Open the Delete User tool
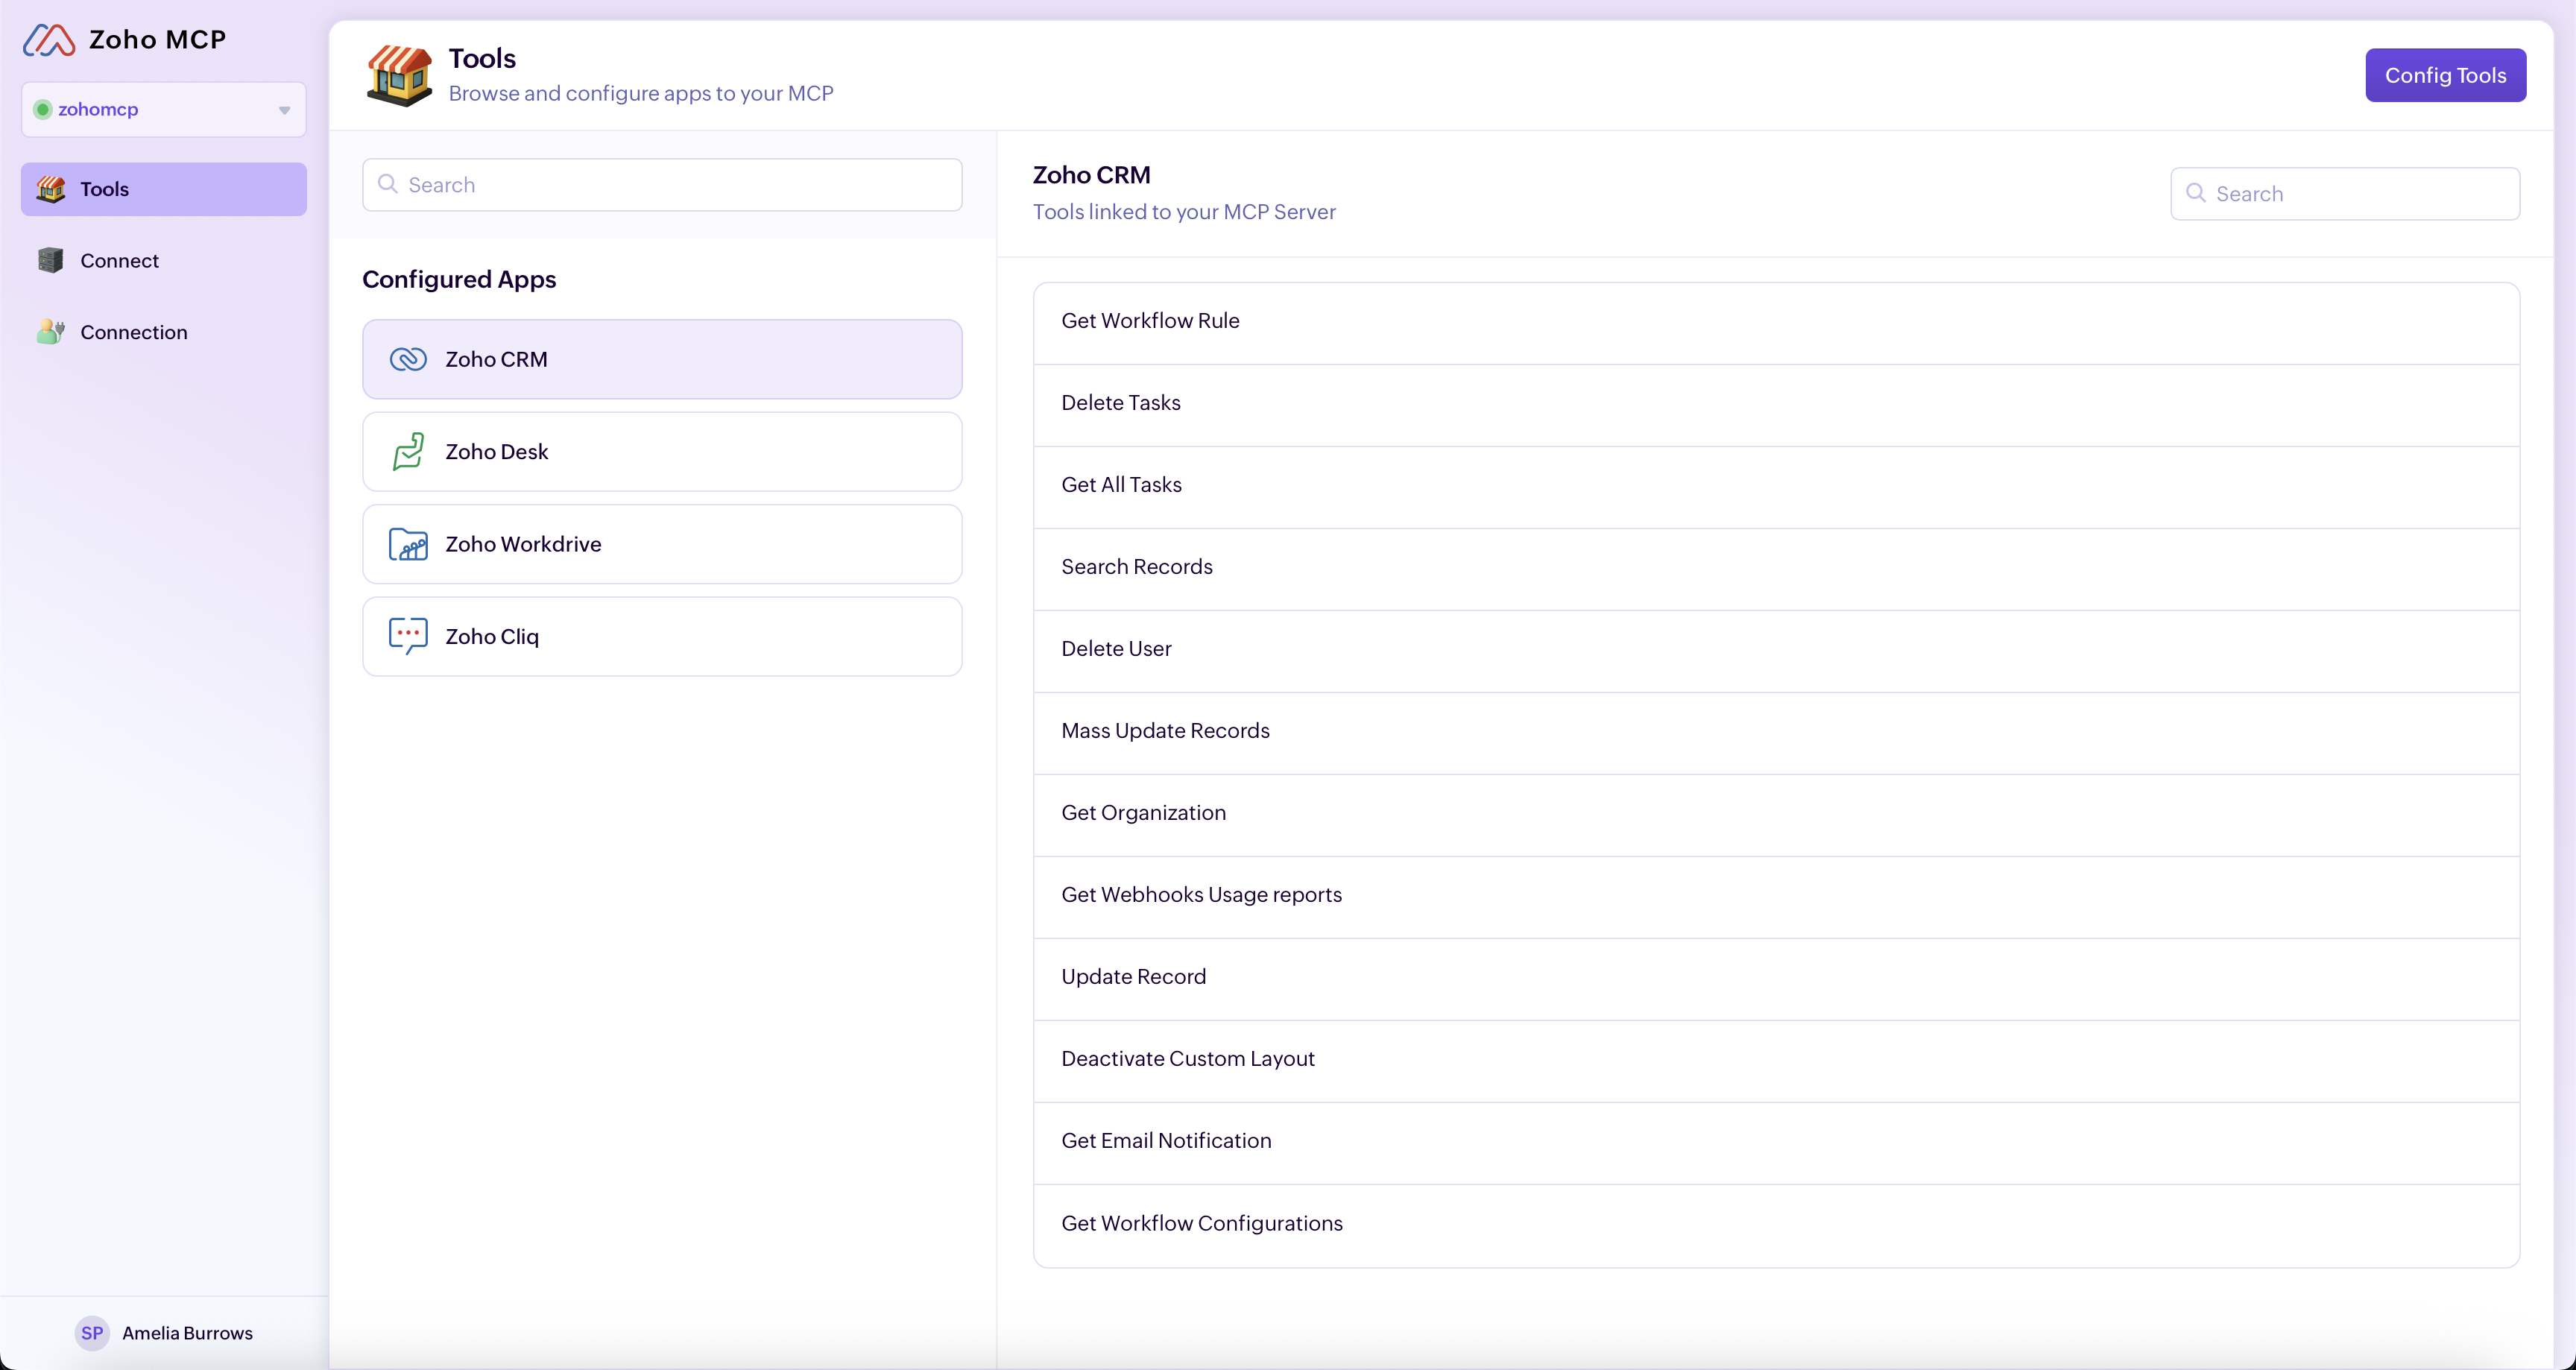Viewport: 2576px width, 1370px height. tap(1776, 651)
